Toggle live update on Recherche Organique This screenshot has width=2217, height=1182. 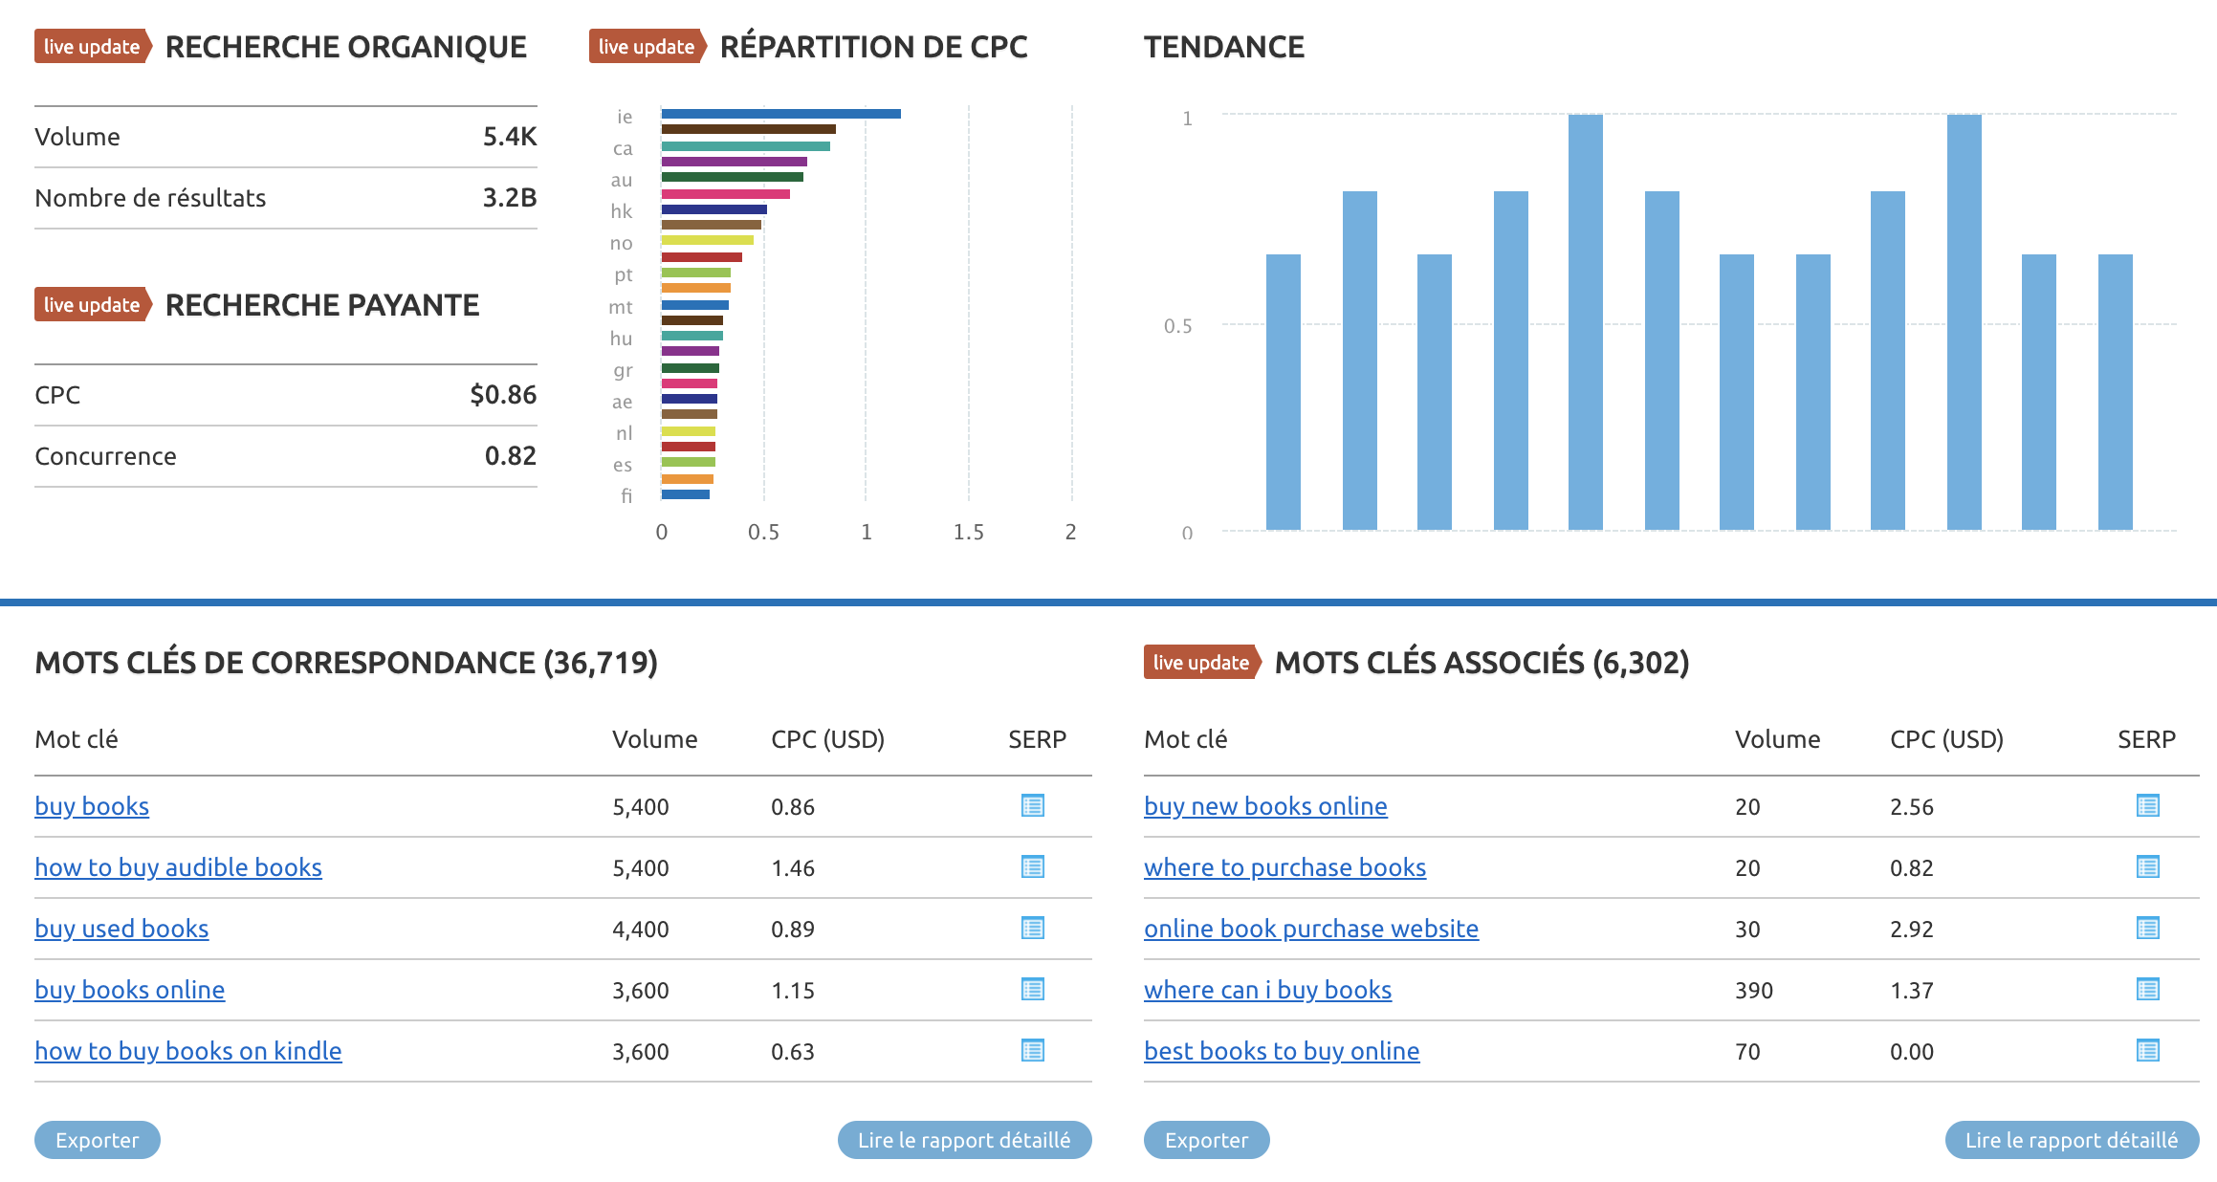[92, 46]
